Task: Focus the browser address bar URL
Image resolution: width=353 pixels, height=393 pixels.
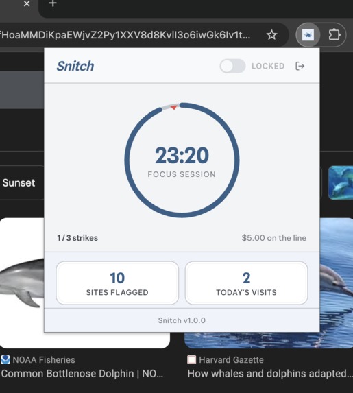Action: click(x=125, y=35)
